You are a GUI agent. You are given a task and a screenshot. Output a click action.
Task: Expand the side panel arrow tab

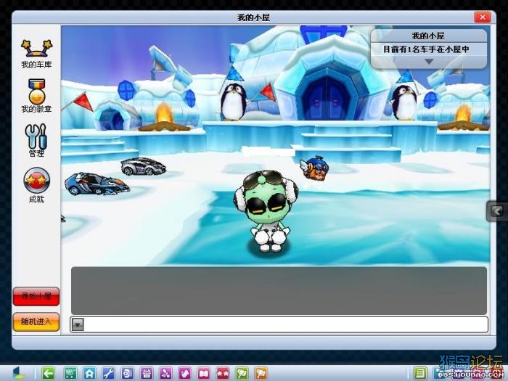[x=496, y=211]
